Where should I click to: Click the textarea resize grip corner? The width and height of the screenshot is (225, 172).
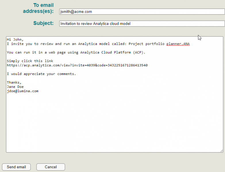(222, 151)
